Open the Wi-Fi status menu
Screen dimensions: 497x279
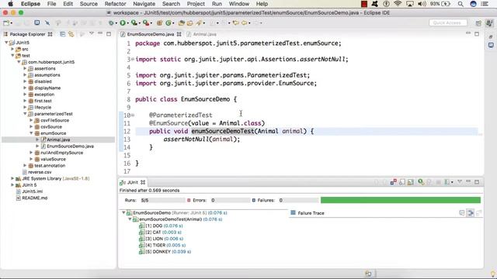[398, 4]
